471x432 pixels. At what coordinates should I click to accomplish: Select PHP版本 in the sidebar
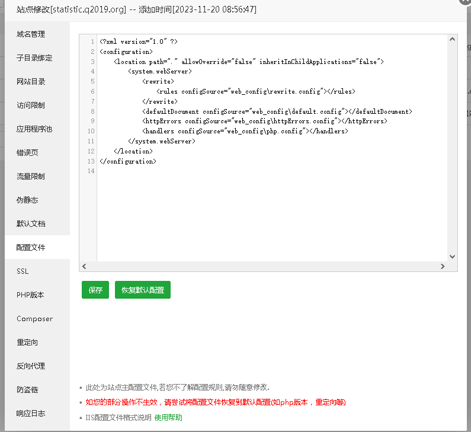point(30,295)
